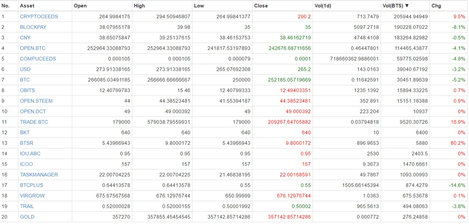Image resolution: width=469 pixels, height=224 pixels.
Task: Select the low value 241817.53197893
Action: 229,48
